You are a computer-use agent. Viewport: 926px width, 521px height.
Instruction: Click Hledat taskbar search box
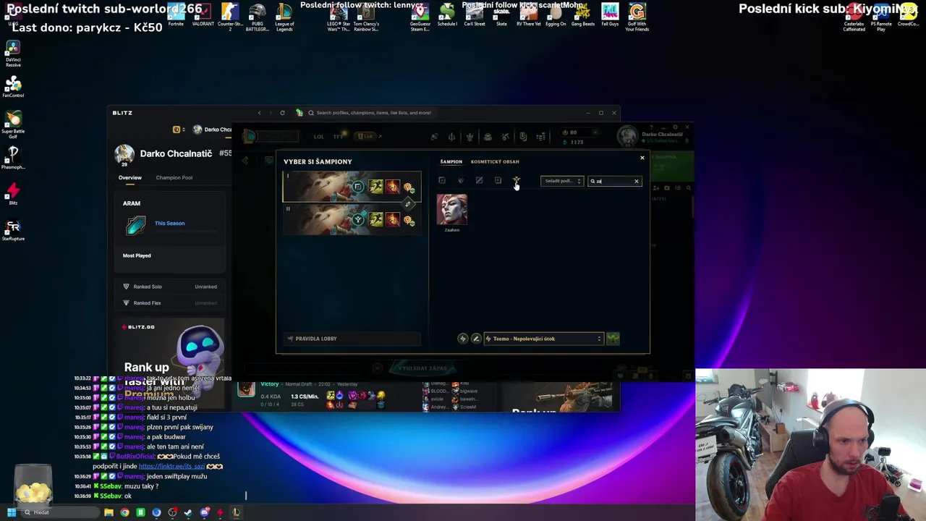tap(61, 512)
